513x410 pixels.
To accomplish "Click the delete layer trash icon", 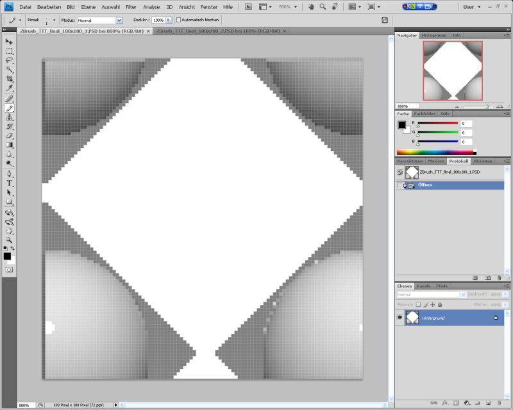I will [498, 402].
